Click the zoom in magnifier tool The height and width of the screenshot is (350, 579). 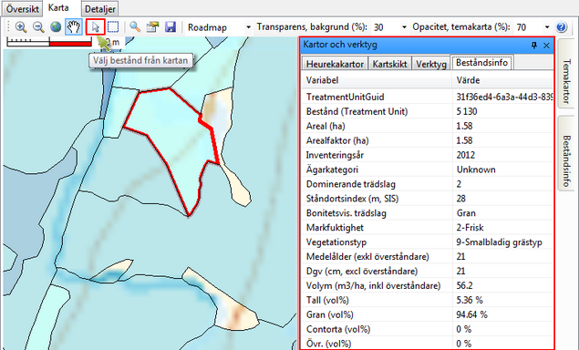21,27
